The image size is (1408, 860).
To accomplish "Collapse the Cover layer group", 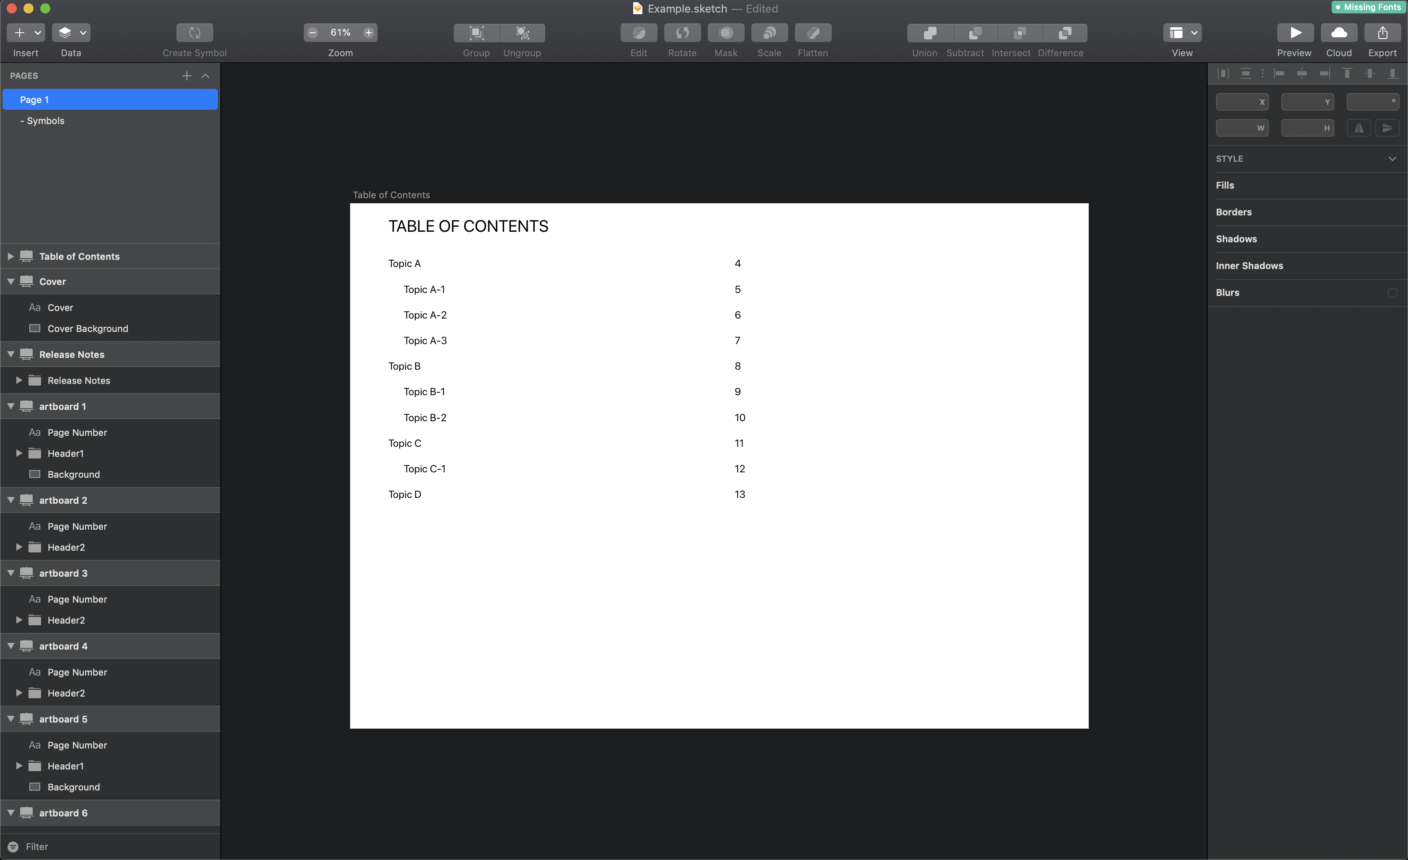I will [9, 282].
